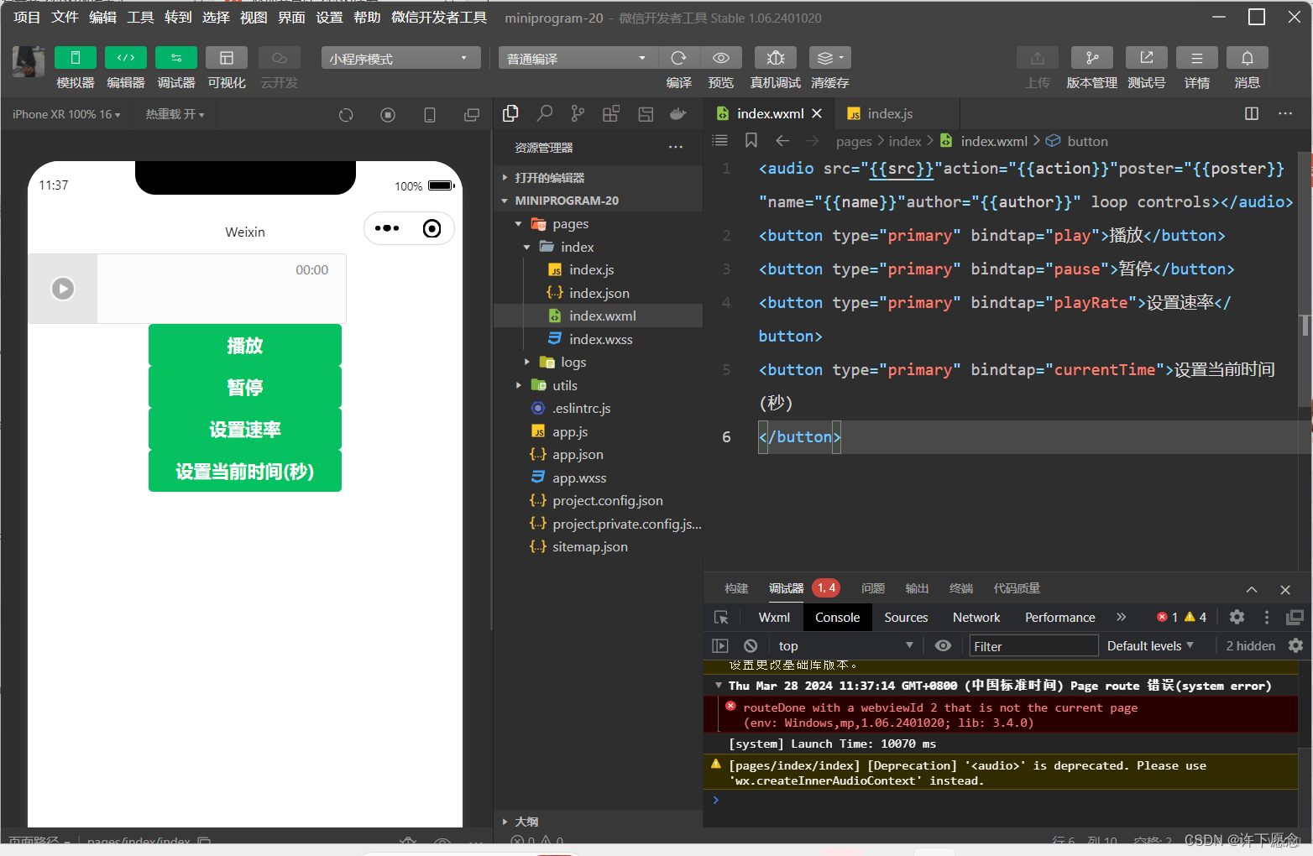
Task: Tap the 设置速率 button in simulator
Action: pos(245,429)
